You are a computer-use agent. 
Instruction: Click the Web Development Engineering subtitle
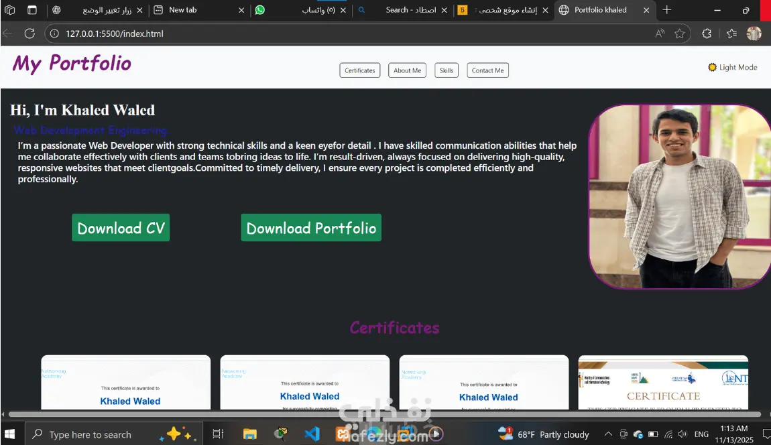click(91, 130)
